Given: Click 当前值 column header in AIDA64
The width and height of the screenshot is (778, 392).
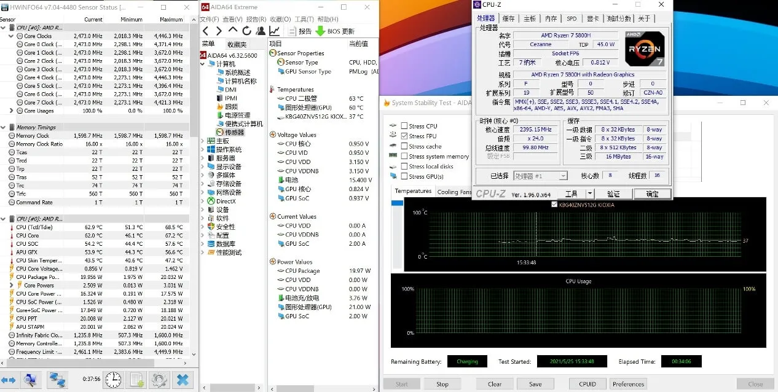Looking at the screenshot, I should click(358, 44).
